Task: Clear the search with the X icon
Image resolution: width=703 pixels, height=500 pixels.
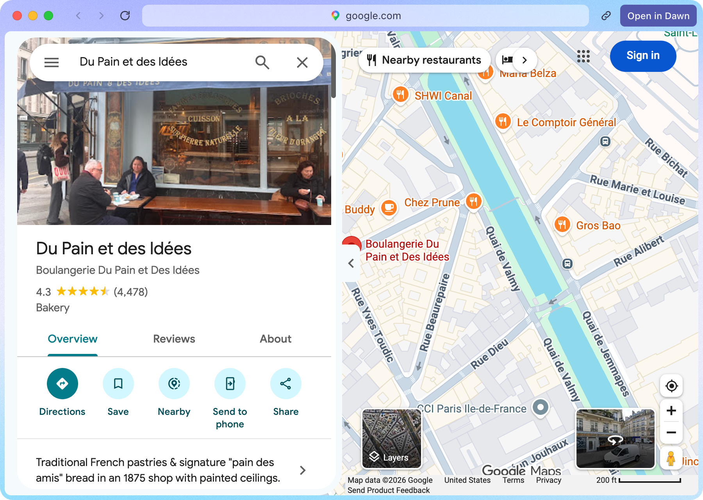Action: point(302,62)
